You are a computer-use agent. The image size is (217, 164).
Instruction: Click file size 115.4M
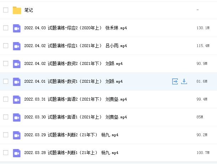pyautogui.click(x=203, y=46)
